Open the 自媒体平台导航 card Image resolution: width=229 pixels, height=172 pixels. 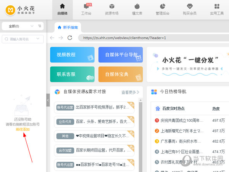coord(121,55)
